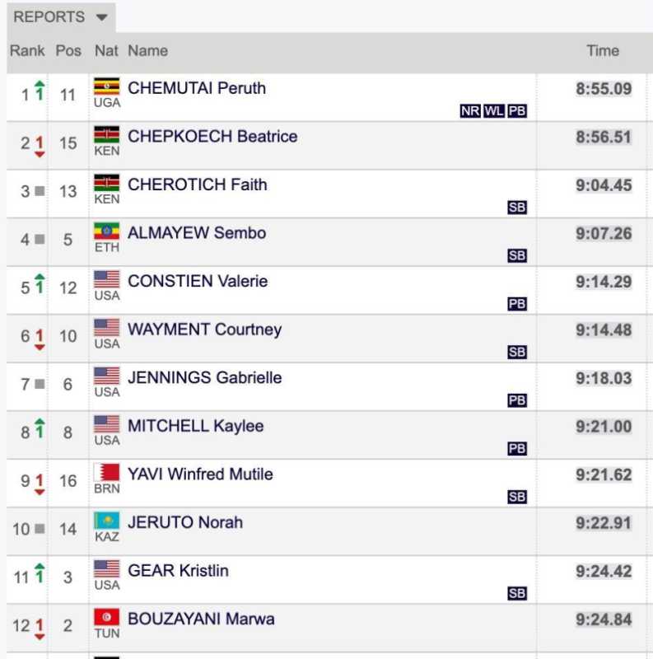
Task: Open athlete WAYMENT Courtney
Action: click(x=204, y=329)
